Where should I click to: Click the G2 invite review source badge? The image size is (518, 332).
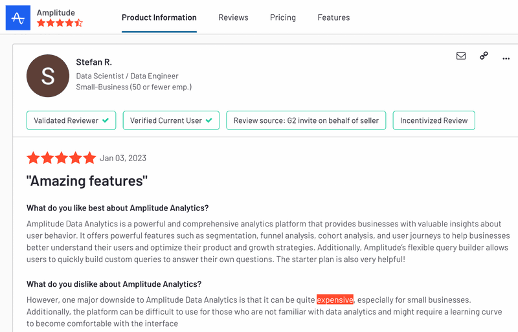[x=306, y=120]
